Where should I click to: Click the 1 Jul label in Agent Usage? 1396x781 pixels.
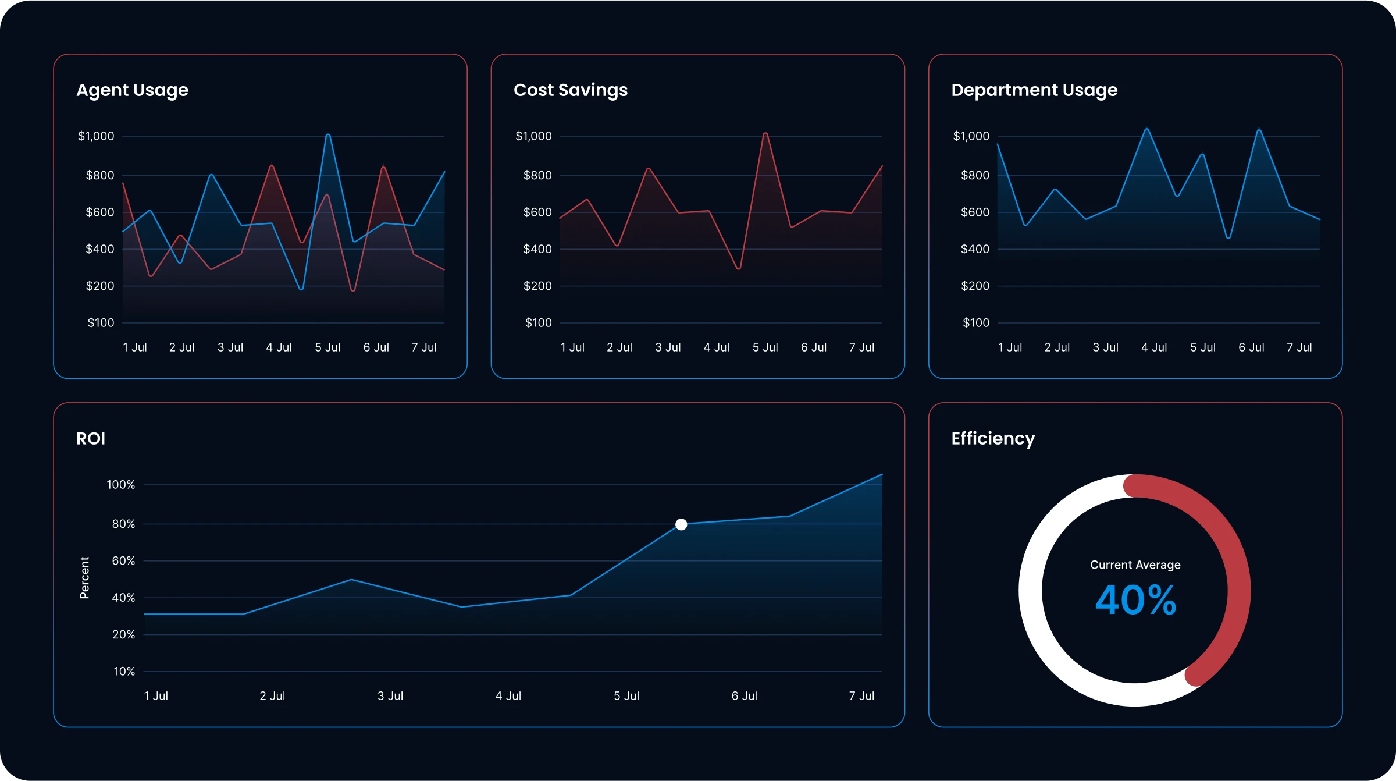tap(134, 347)
